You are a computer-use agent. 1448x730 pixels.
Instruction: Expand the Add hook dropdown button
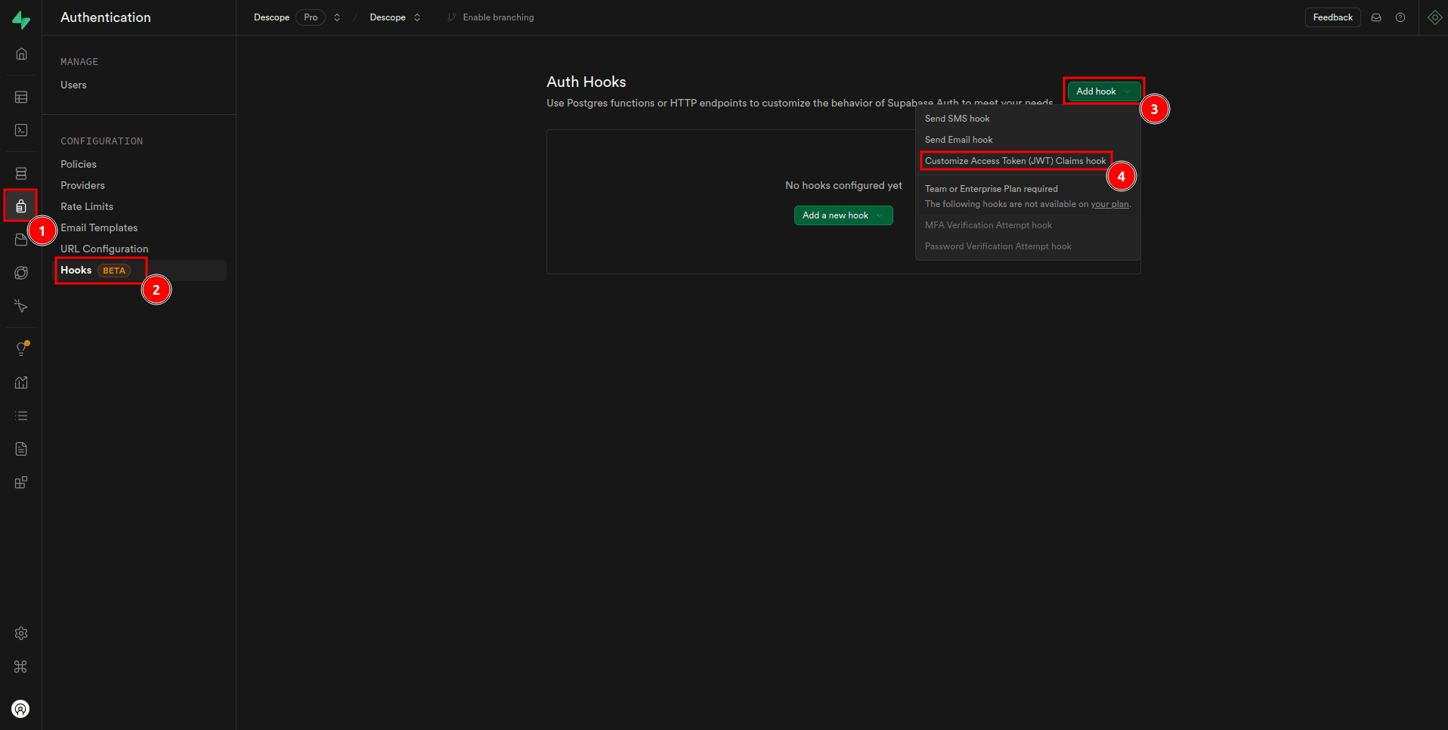(x=1103, y=91)
